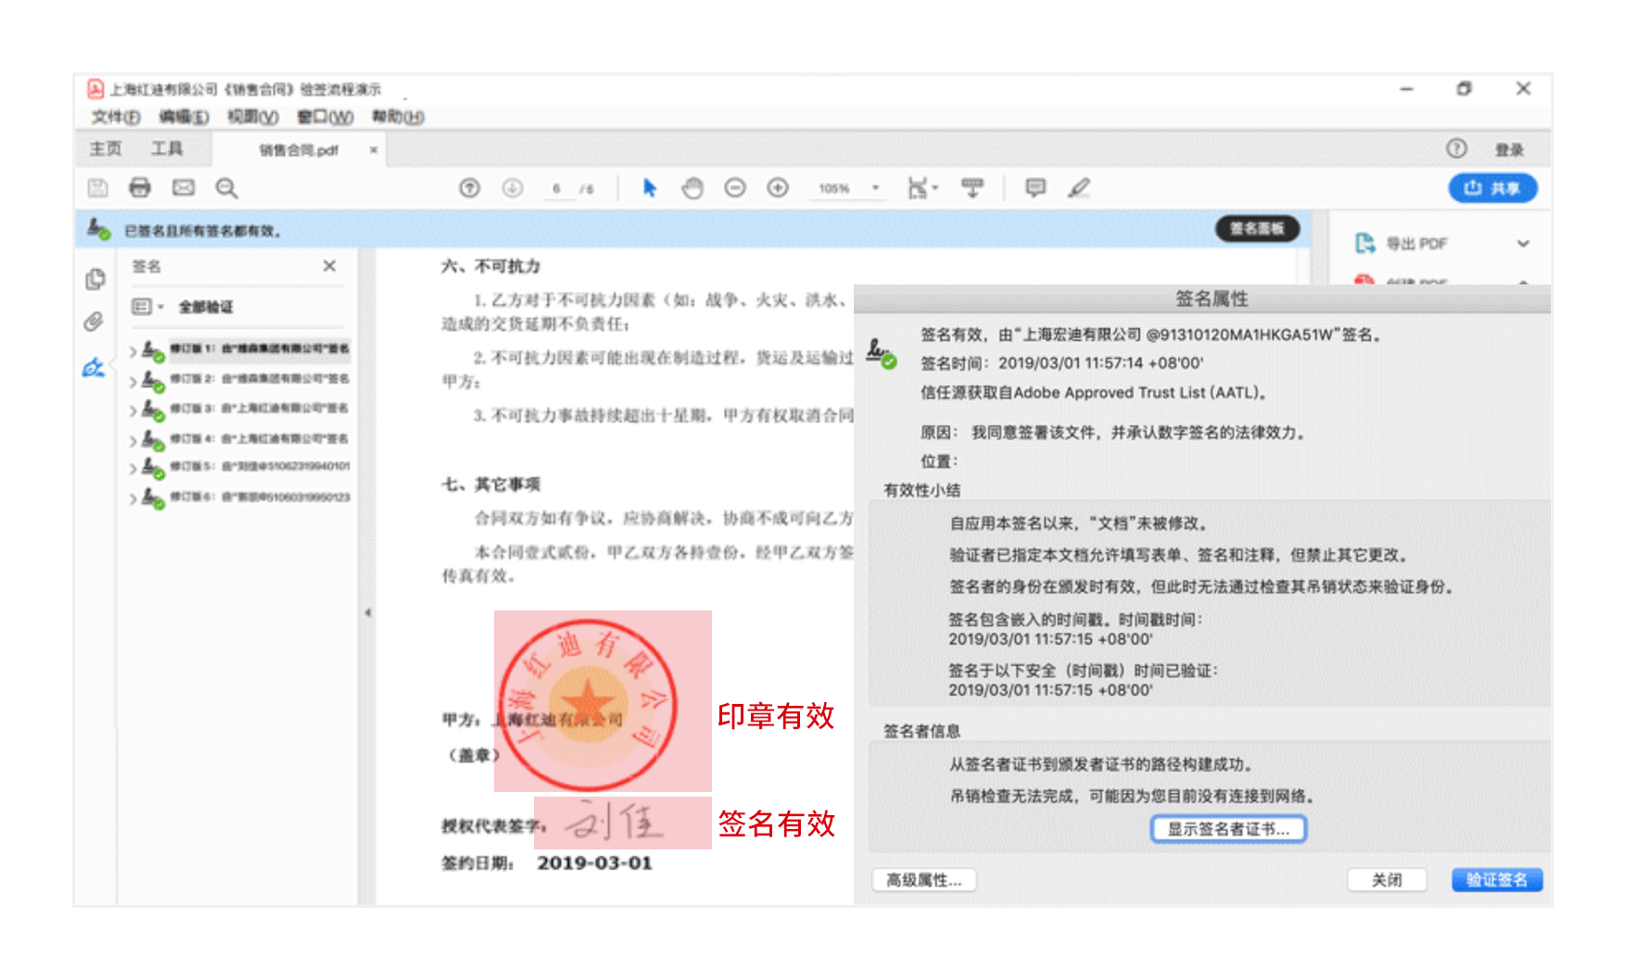This screenshot has height=980, width=1626.
Task: Click the red company seal on document
Action: tap(588, 704)
